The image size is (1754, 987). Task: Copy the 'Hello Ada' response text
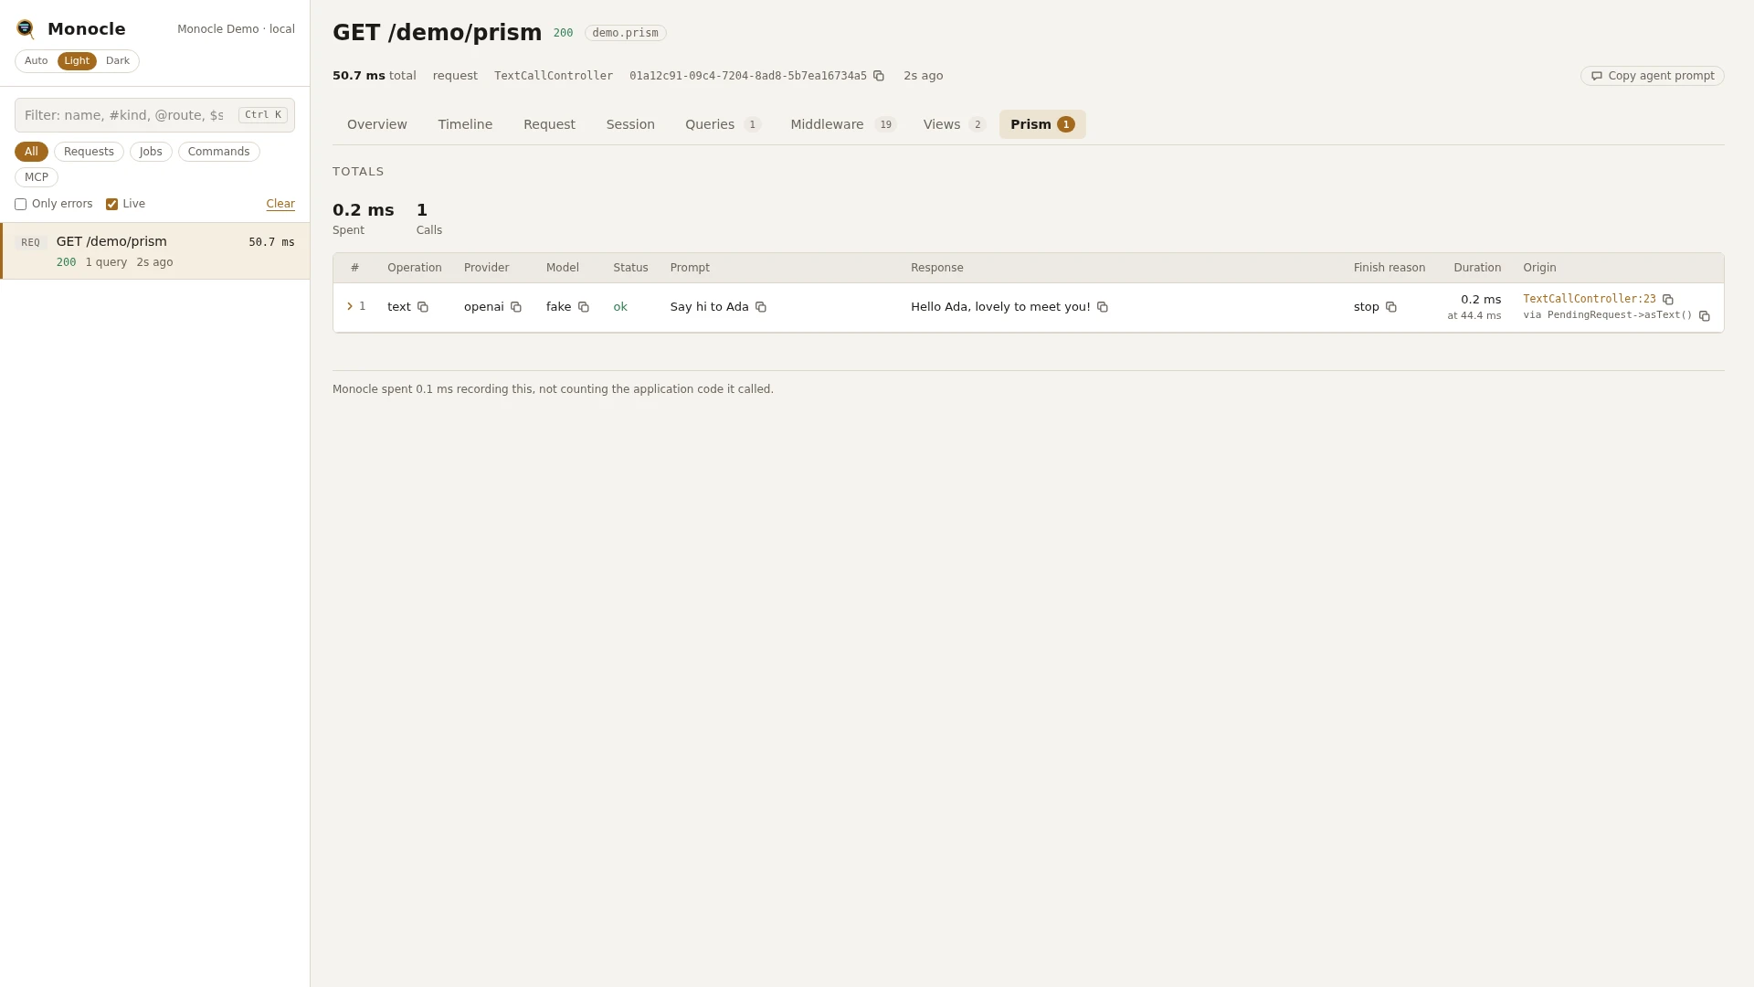click(x=1103, y=307)
